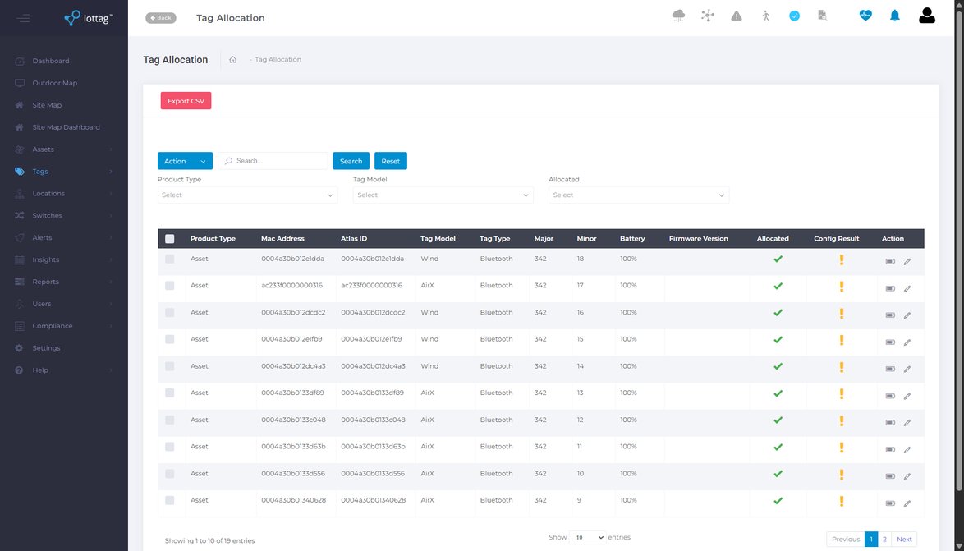Click allocated checkmark for row ac233f0000000316

point(778,286)
